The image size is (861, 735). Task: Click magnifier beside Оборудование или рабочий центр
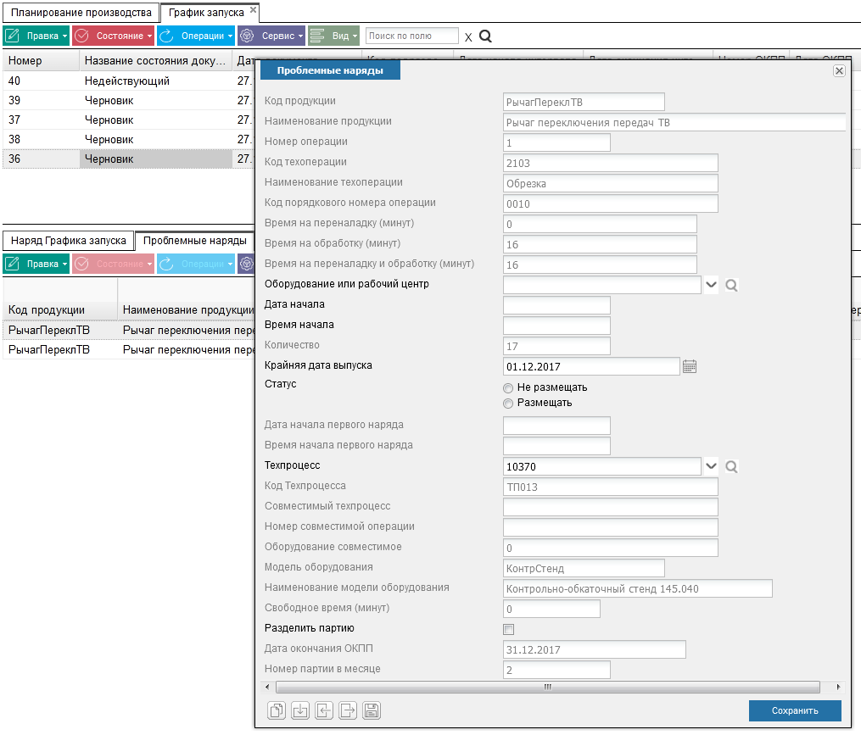[732, 285]
